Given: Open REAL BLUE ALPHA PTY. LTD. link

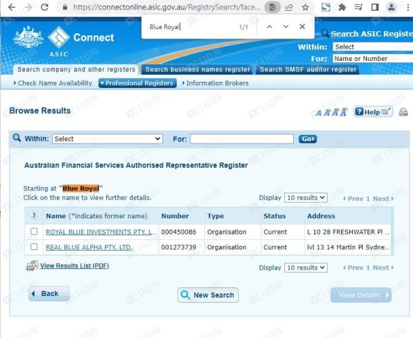Looking at the screenshot, I should click(89, 247).
